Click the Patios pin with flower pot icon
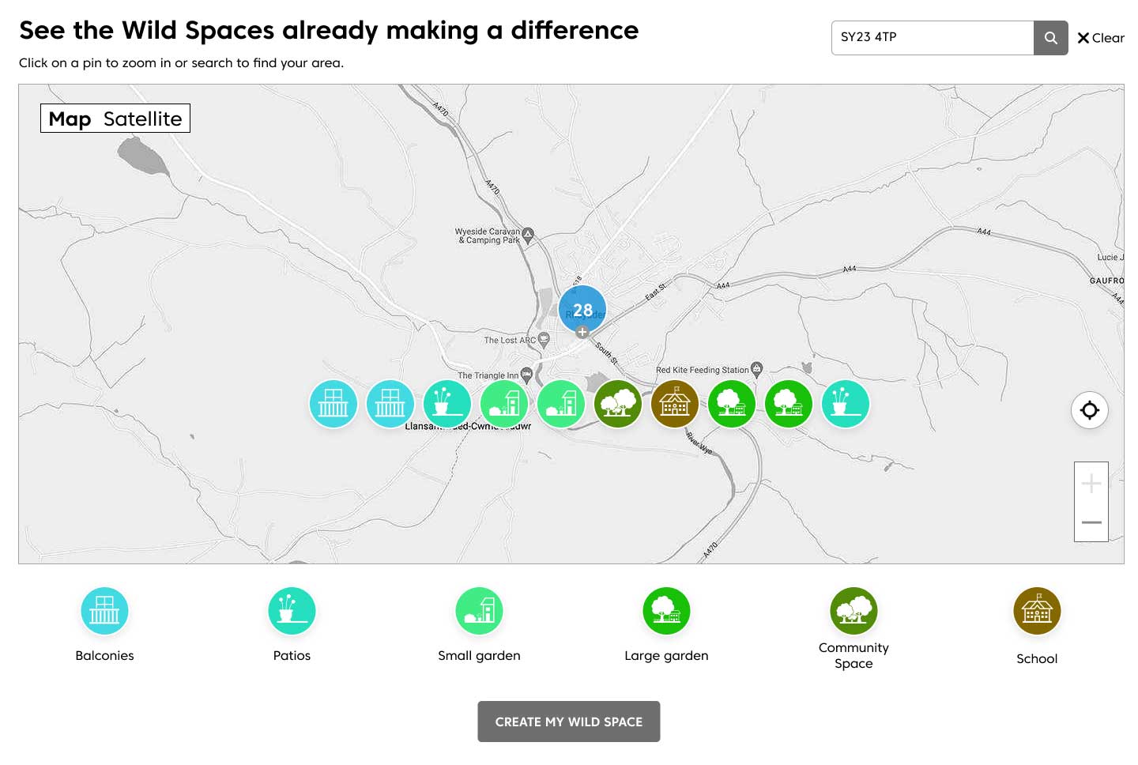This screenshot has height=765, width=1138. pyautogui.click(x=447, y=403)
